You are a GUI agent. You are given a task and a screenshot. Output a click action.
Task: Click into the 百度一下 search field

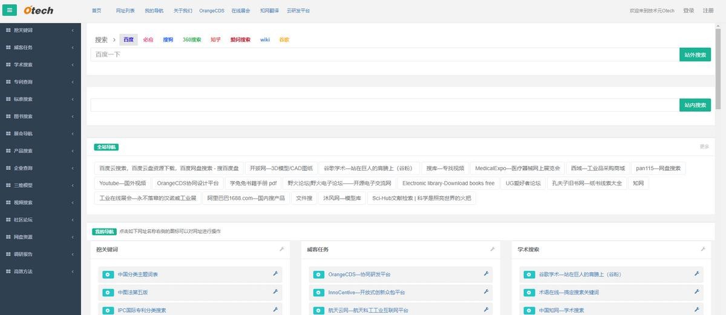click(x=384, y=54)
